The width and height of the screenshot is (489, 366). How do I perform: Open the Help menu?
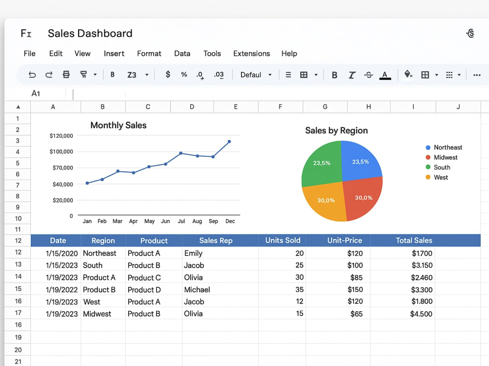tap(289, 54)
